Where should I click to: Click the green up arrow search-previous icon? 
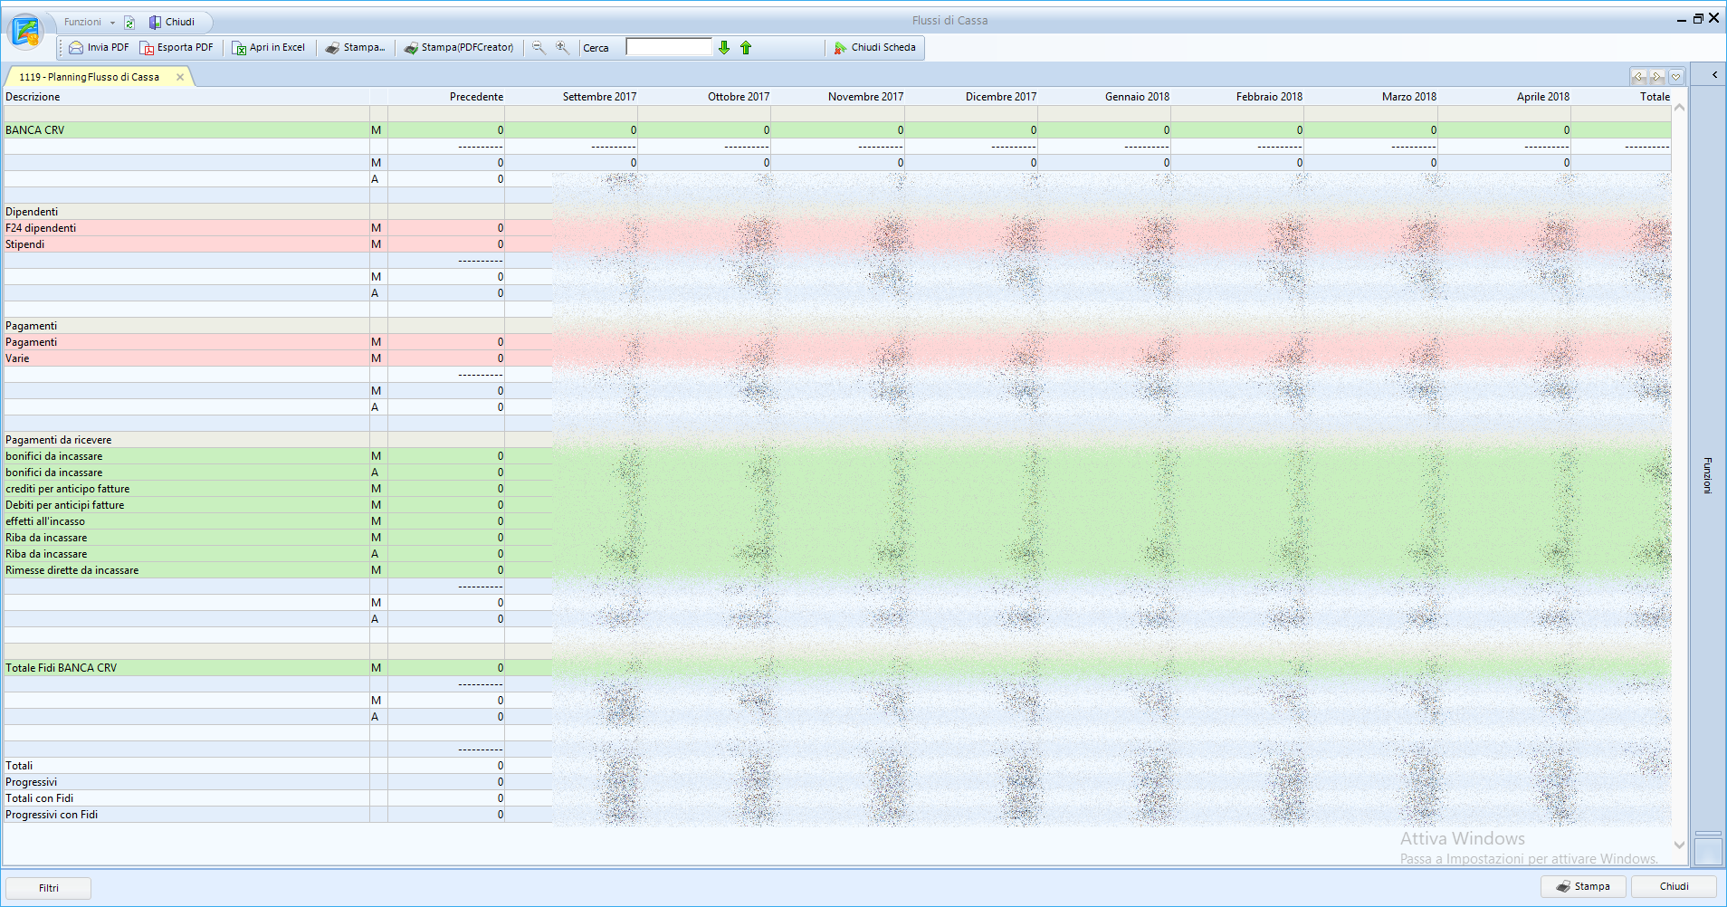pos(746,48)
